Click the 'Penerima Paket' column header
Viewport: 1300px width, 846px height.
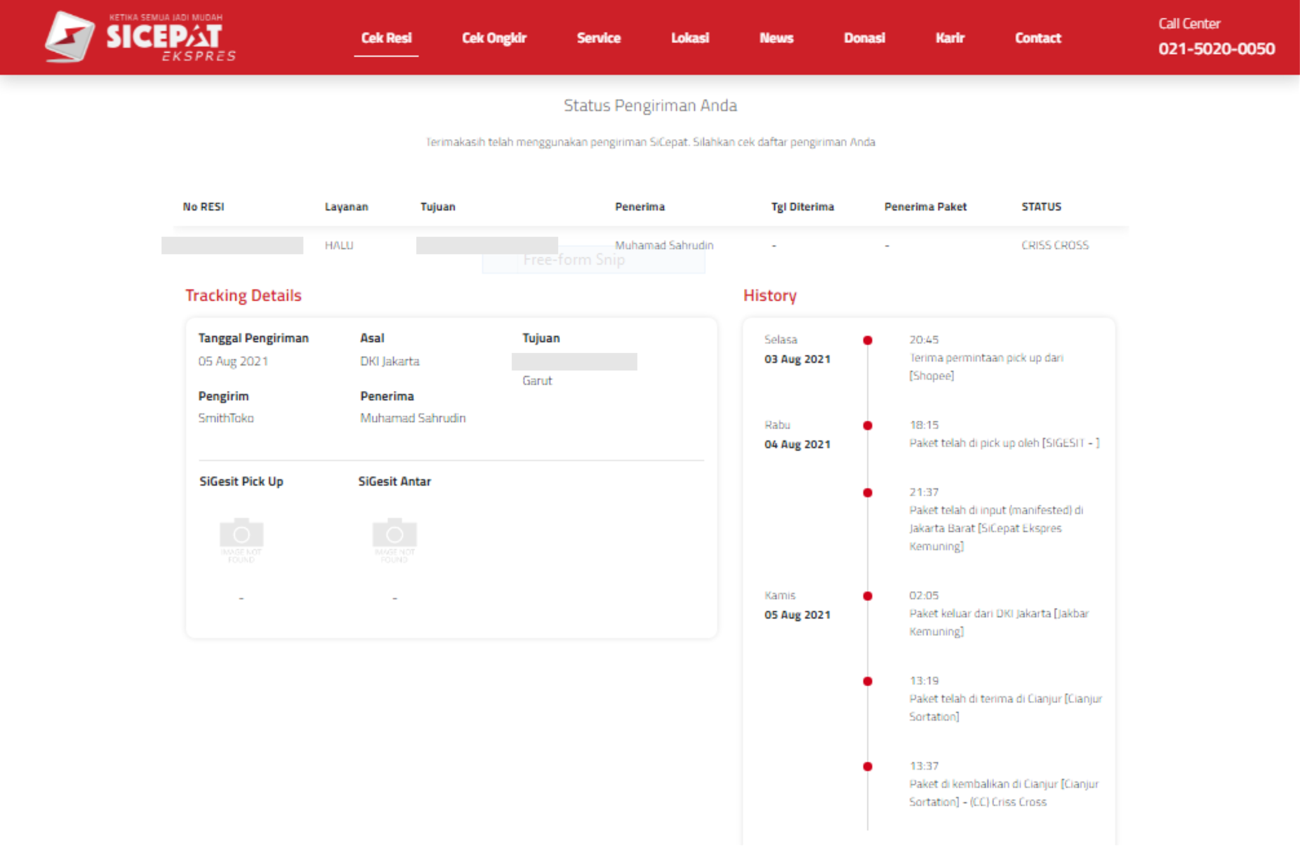coord(925,207)
